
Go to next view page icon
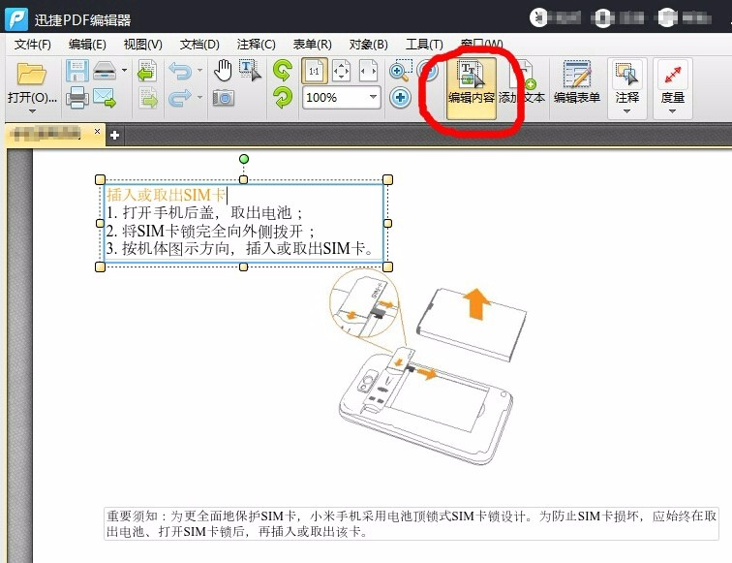coord(148,98)
